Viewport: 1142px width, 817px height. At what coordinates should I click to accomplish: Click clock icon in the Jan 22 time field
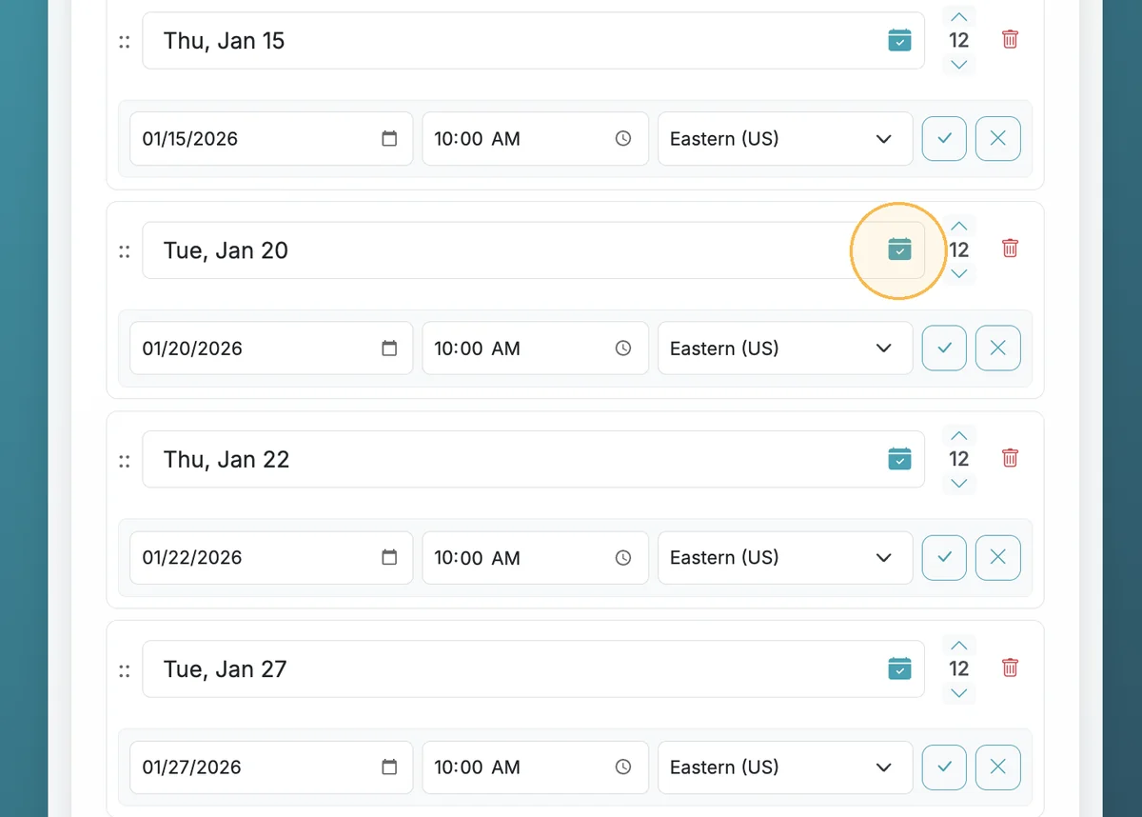[623, 558]
